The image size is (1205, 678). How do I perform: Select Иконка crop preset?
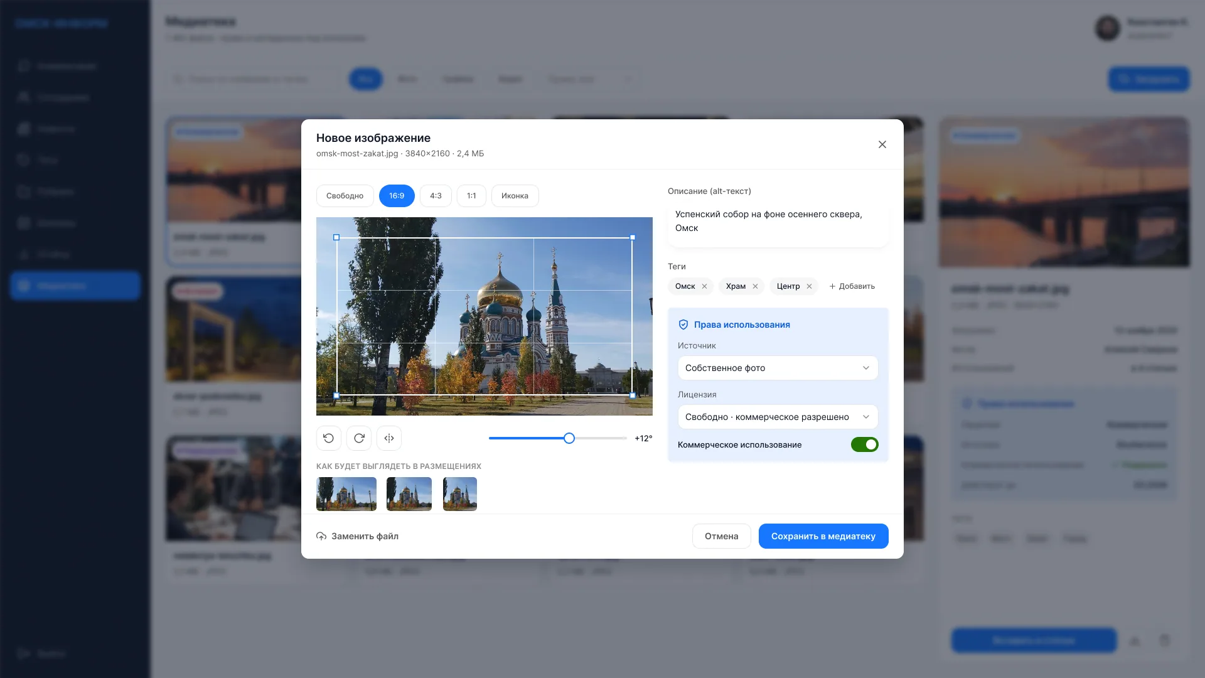(515, 196)
